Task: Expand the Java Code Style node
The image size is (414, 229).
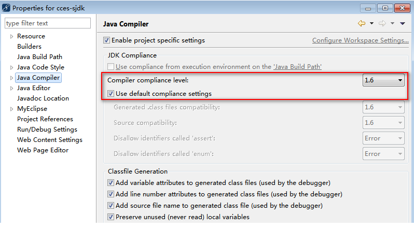Action: [x=11, y=67]
